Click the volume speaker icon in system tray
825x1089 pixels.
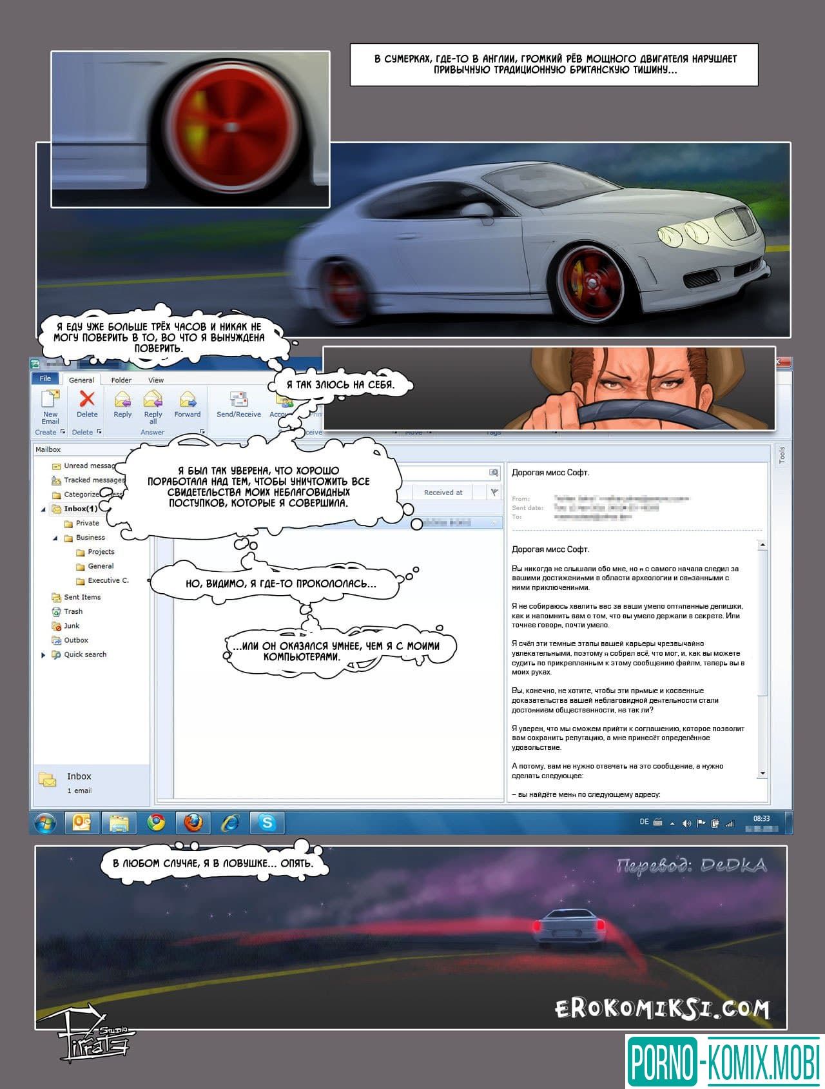tap(686, 823)
